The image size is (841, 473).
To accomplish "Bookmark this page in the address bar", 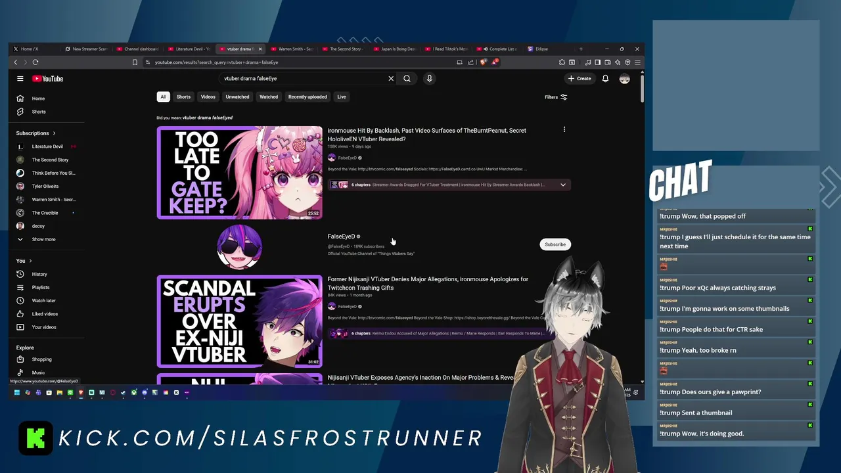I will coord(135,62).
